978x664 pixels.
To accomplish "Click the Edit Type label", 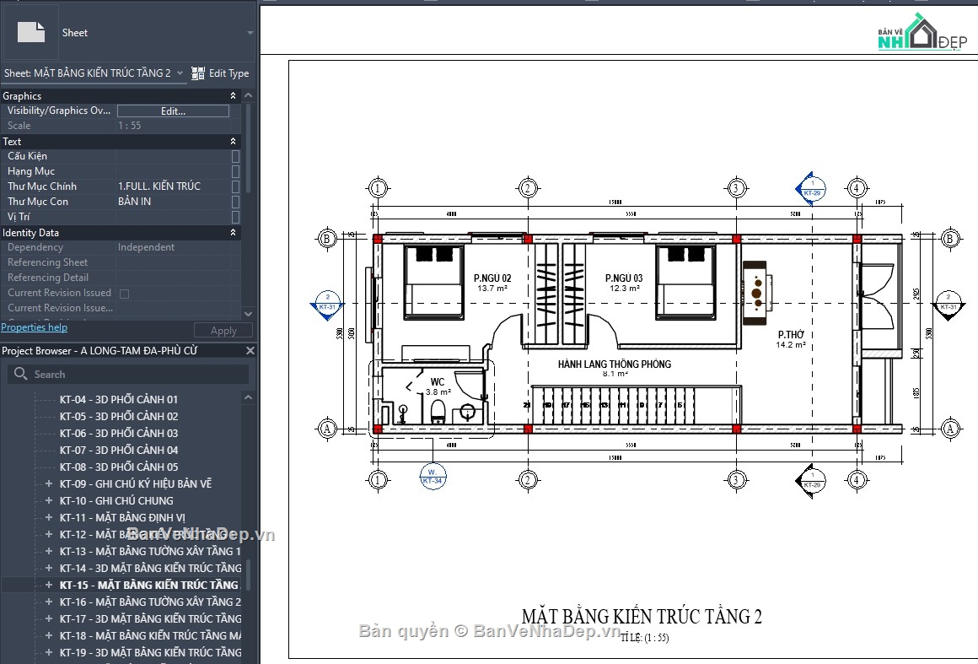I will click(229, 73).
